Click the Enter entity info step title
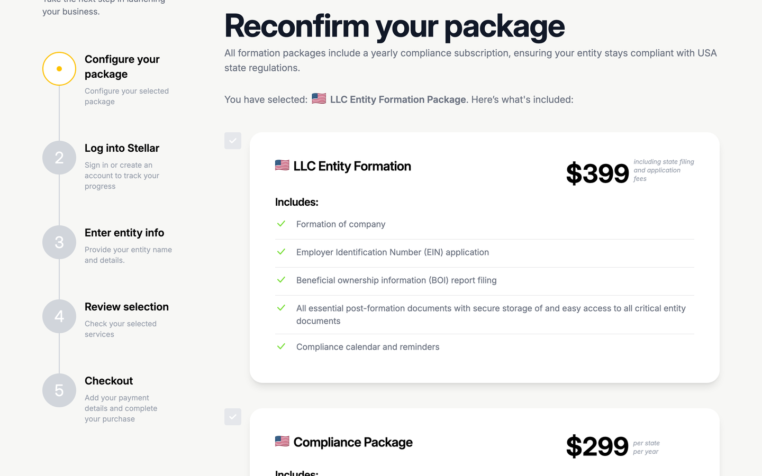The image size is (762, 476). click(124, 233)
